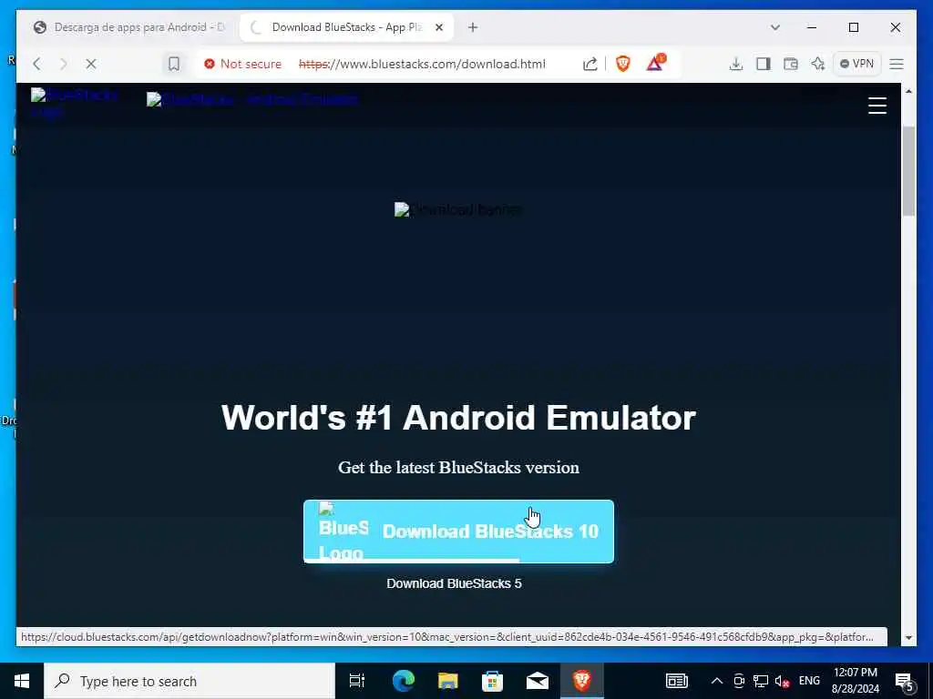Open network status tray icon
933x699 pixels.
tap(761, 681)
